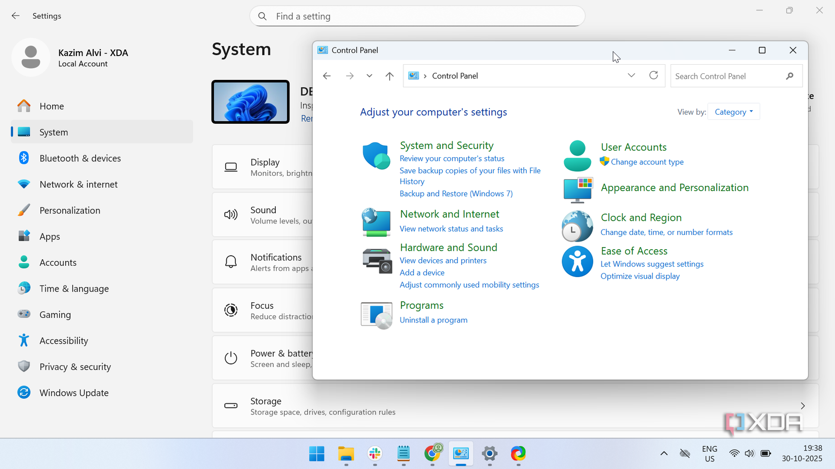Select Personalization in the Settings sidebar

[102, 210]
